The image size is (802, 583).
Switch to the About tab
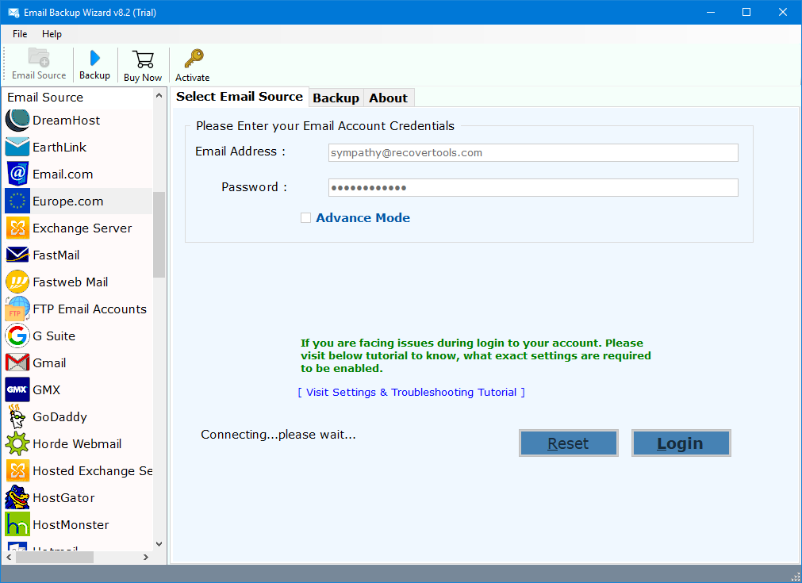[x=389, y=98]
